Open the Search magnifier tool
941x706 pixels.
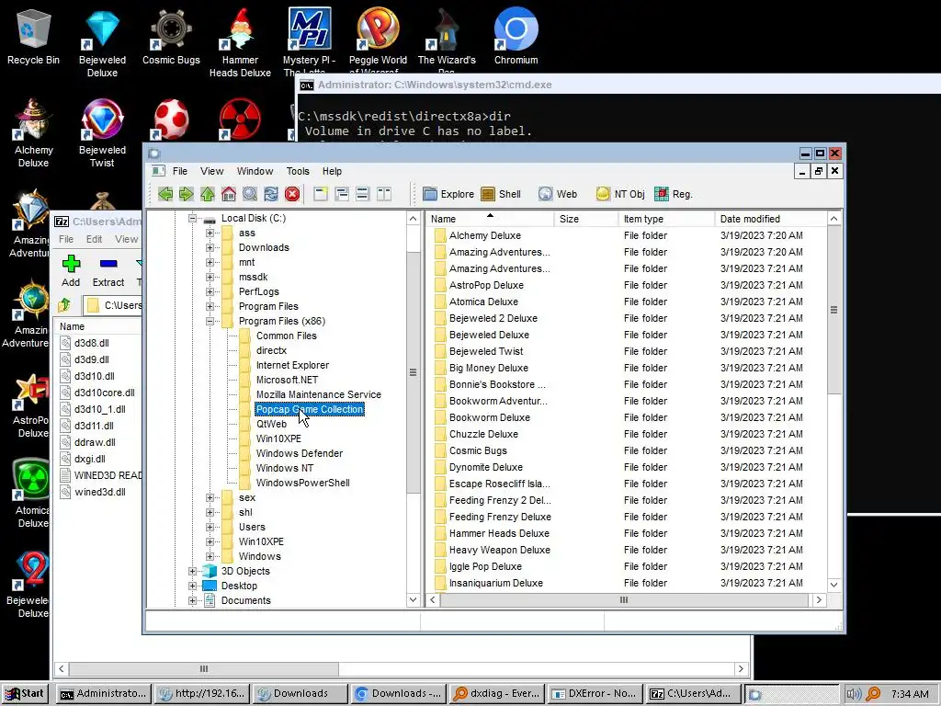pyautogui.click(x=250, y=194)
